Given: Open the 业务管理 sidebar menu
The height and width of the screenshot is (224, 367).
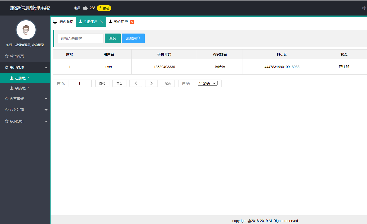Looking at the screenshot, I should click(25, 110).
